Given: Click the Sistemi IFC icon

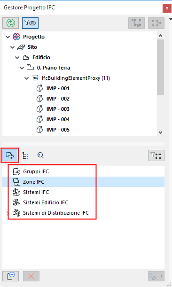Looking at the screenshot, I should coord(16,192).
